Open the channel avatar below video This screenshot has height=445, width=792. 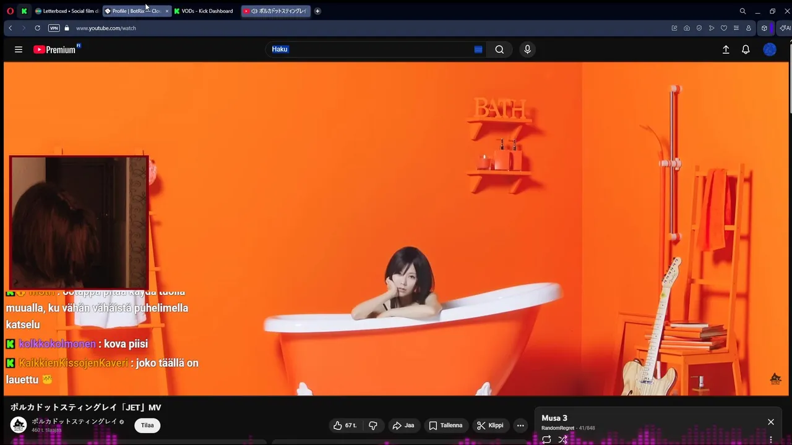tap(19, 425)
